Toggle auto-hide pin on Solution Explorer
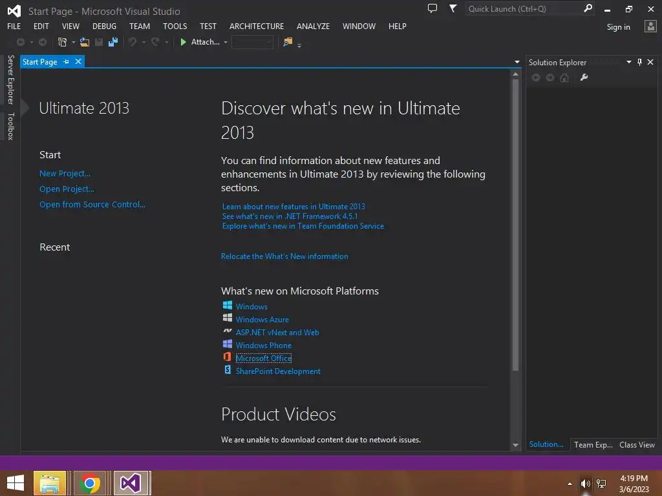The image size is (662, 496). point(639,62)
